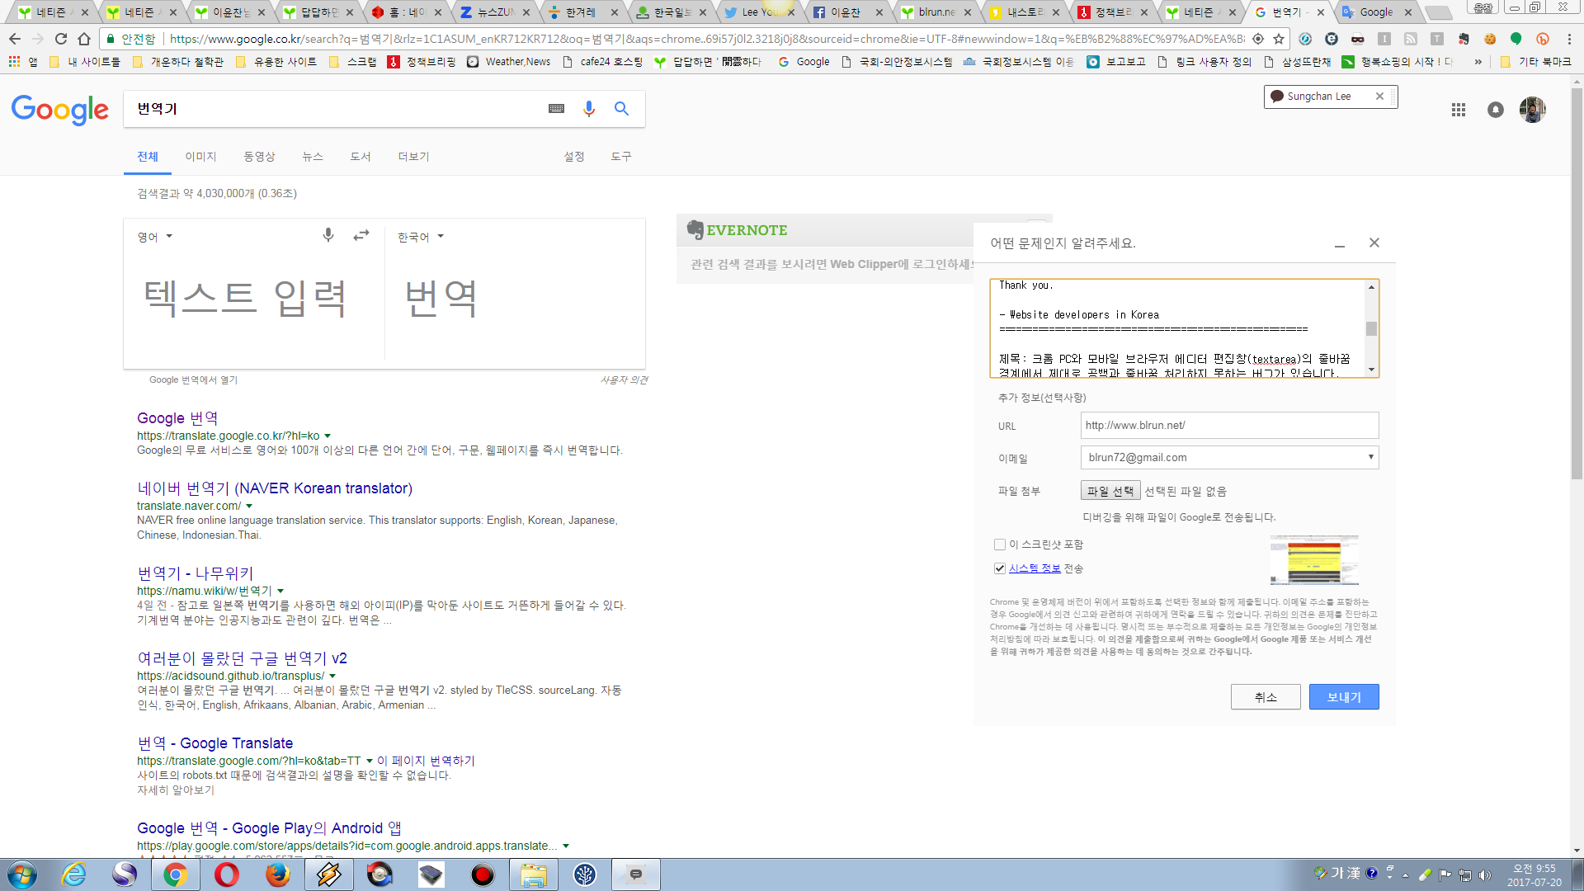Click the feedback textarea scrollbar

[1371, 328]
